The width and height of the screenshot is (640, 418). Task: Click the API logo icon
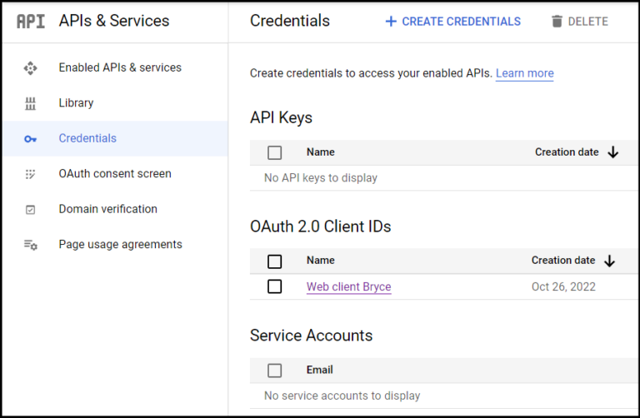pos(31,22)
